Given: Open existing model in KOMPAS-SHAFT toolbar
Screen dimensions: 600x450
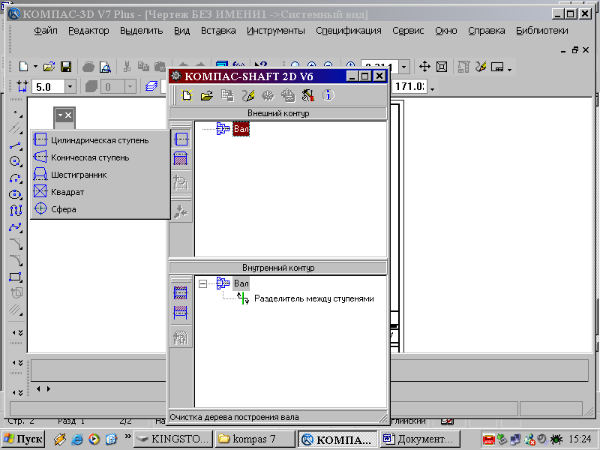Looking at the screenshot, I should point(207,95).
